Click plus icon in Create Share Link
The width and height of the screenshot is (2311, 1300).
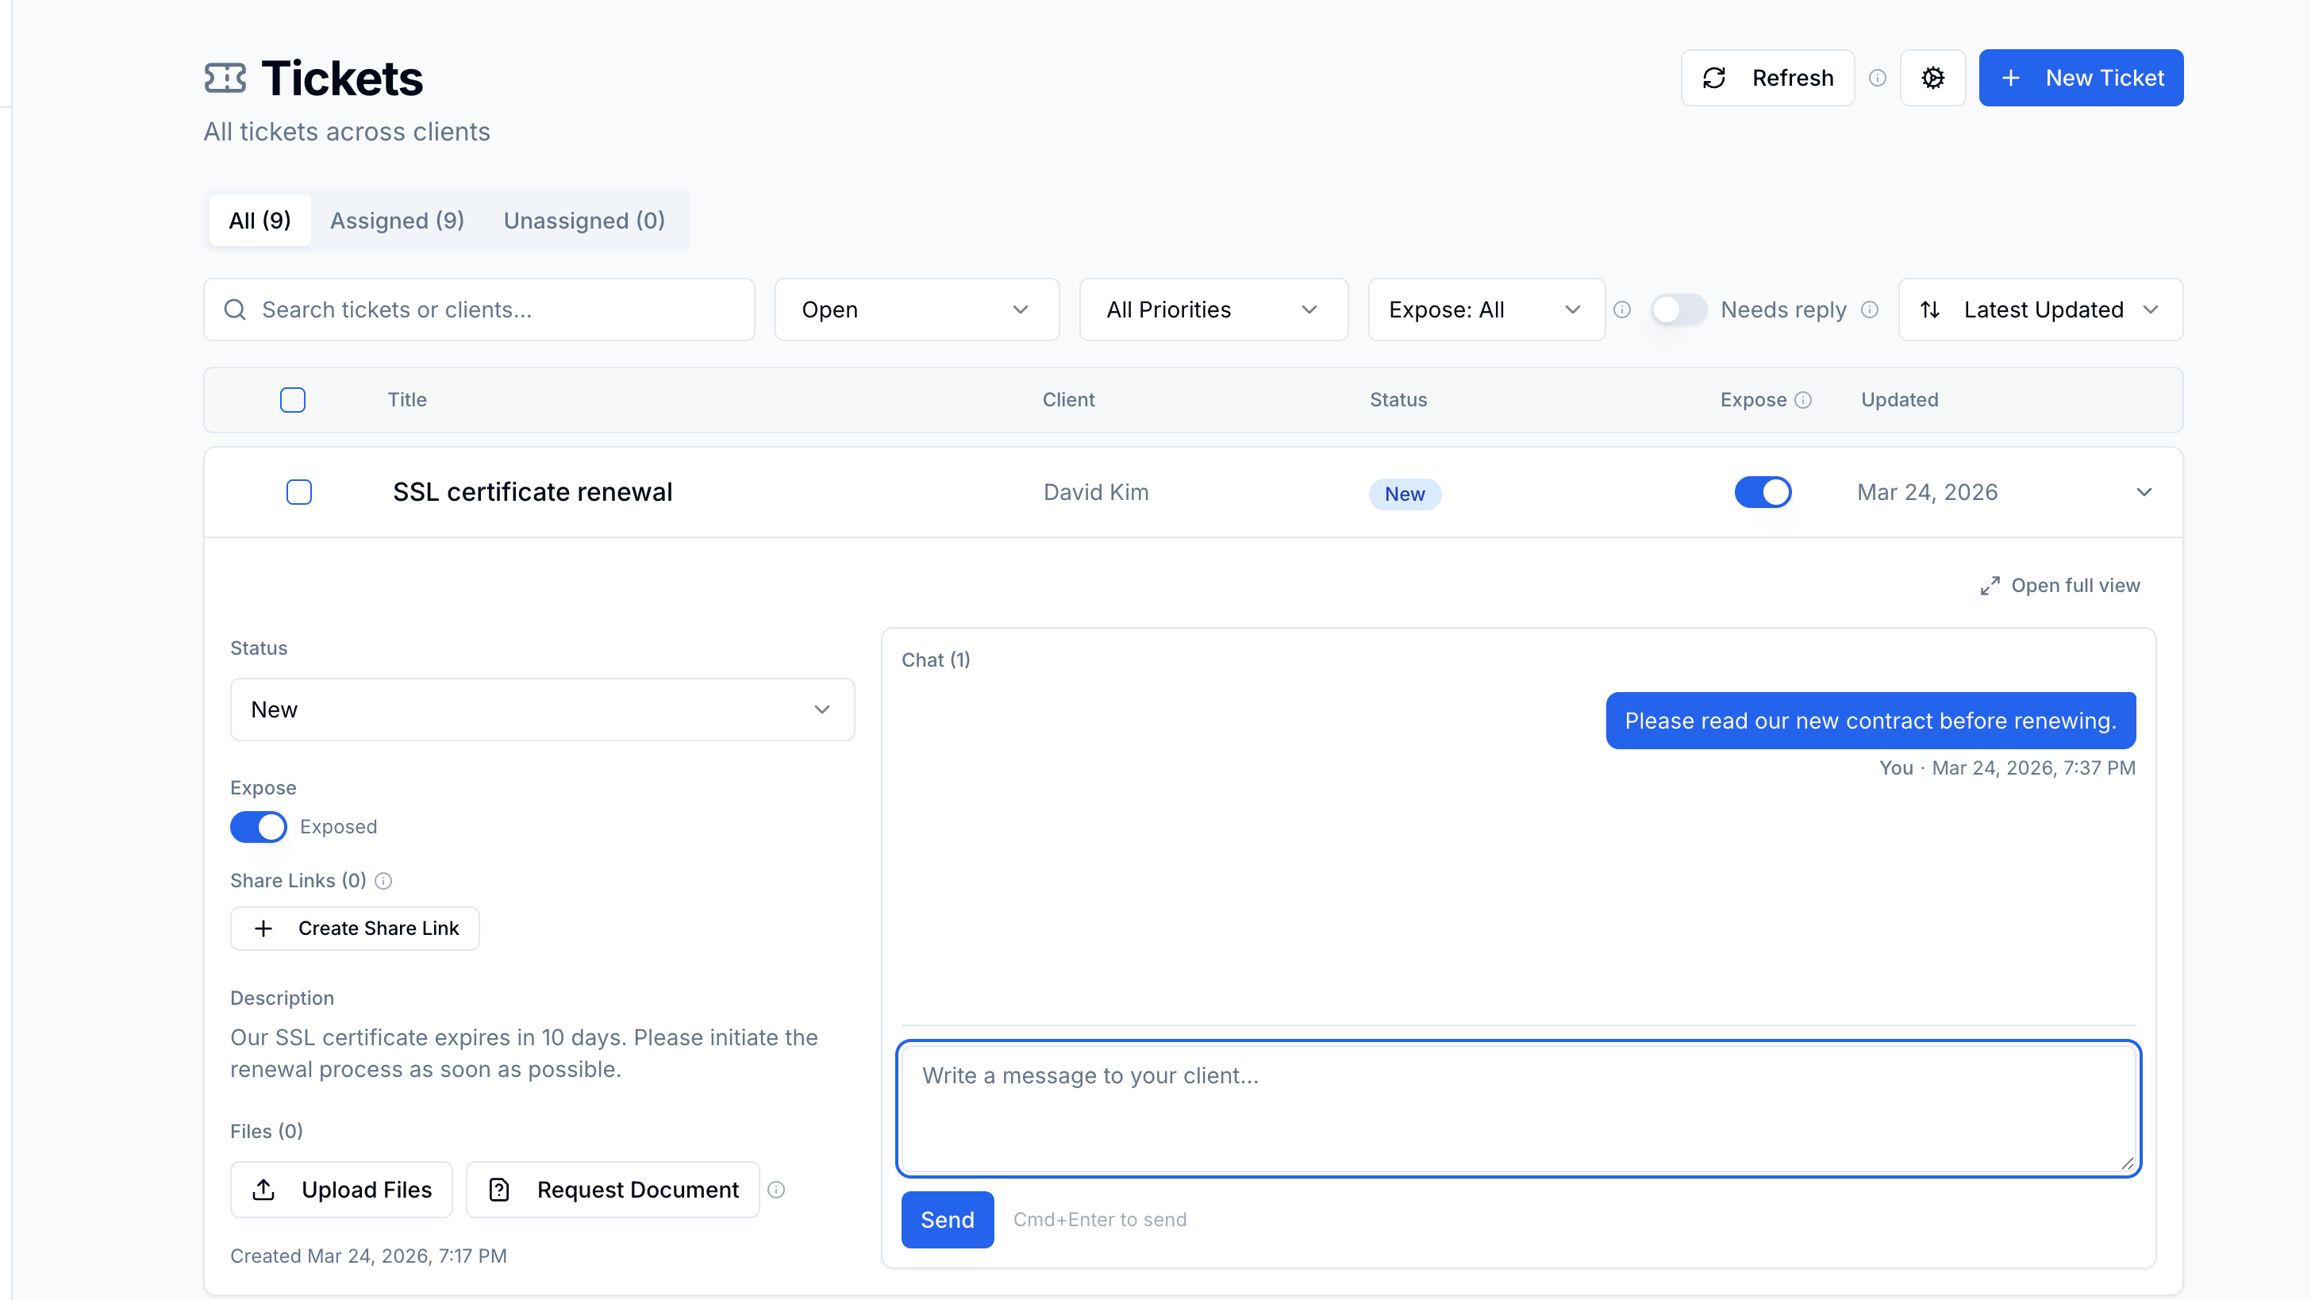263,929
